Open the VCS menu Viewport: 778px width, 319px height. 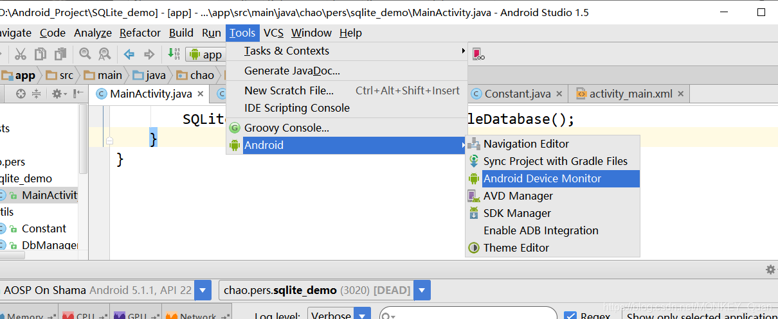coord(273,33)
